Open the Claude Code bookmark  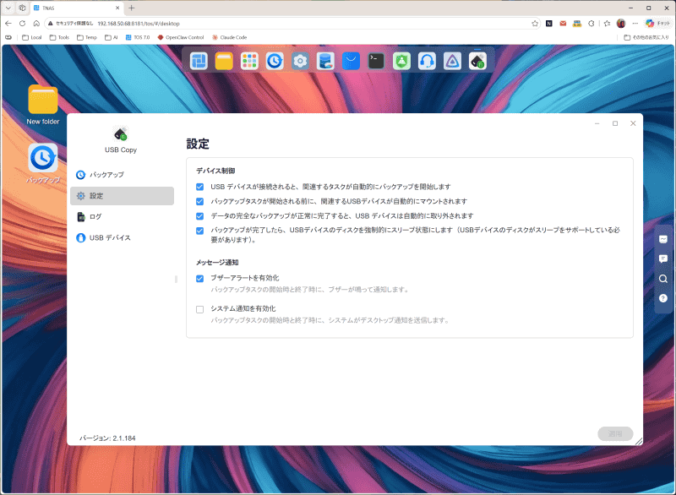point(229,37)
